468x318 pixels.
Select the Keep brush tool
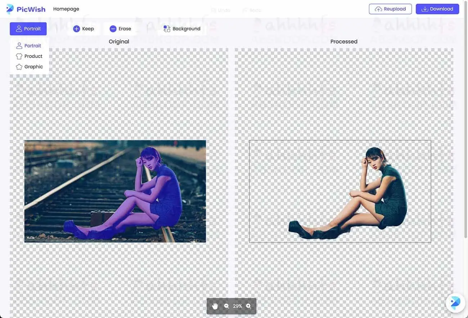(x=84, y=29)
